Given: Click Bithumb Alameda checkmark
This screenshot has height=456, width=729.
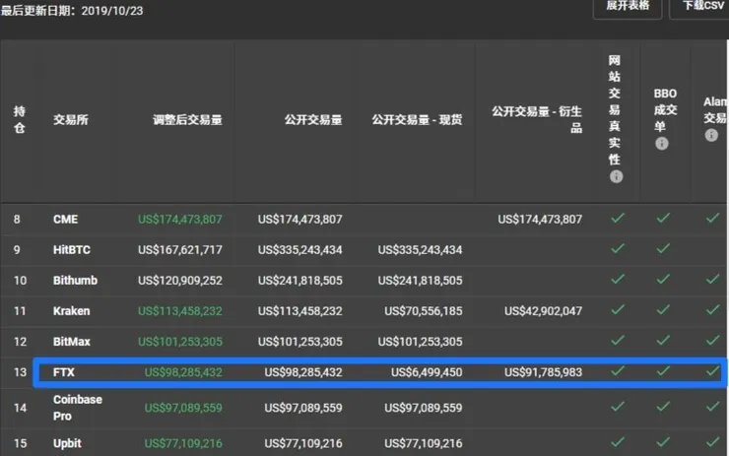Looking at the screenshot, I should (x=712, y=279).
